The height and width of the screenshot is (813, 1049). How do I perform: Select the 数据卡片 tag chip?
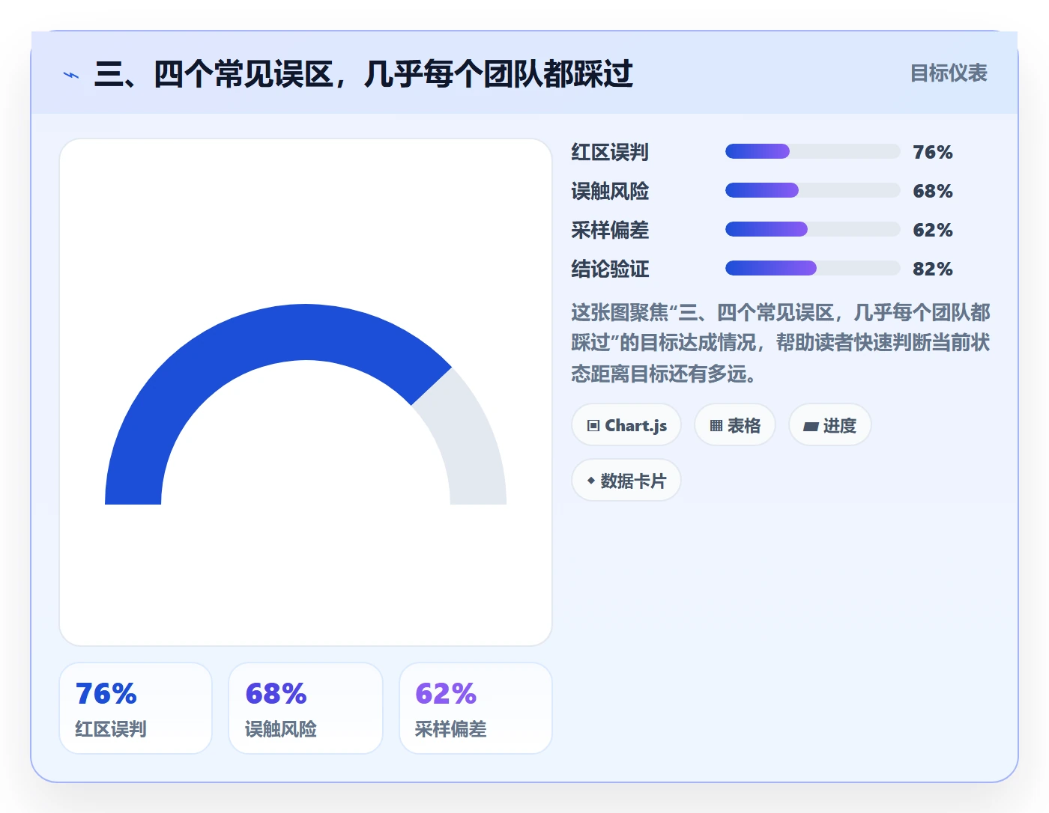click(x=626, y=481)
